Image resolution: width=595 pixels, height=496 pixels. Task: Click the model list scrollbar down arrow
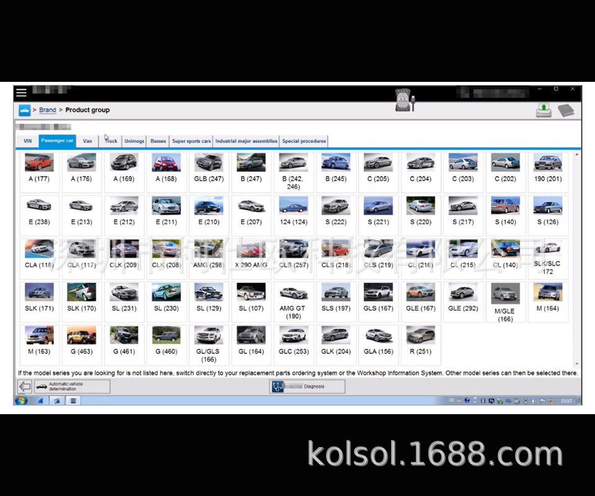[577, 363]
